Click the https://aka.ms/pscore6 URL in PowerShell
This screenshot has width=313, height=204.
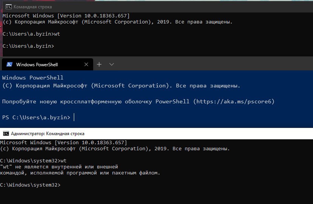click(234, 101)
